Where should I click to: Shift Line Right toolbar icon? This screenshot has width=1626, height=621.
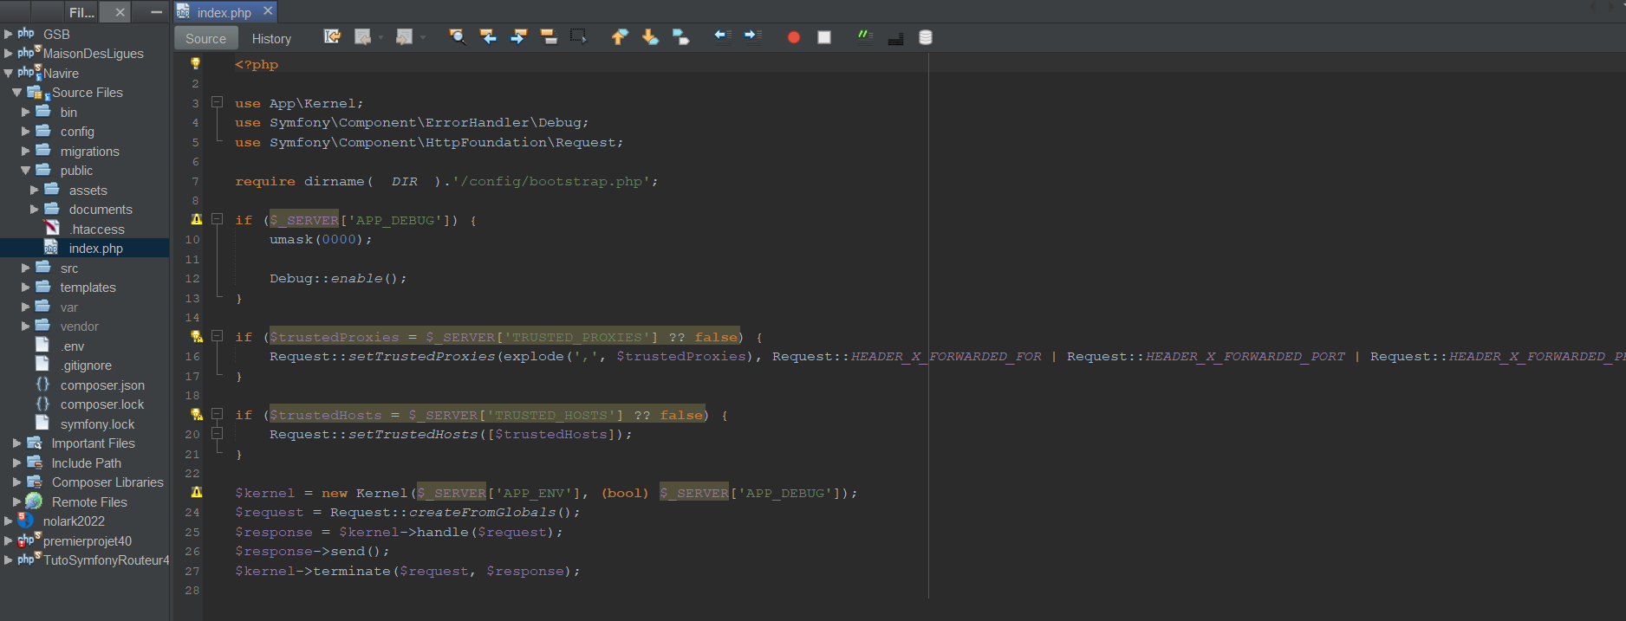point(753,36)
